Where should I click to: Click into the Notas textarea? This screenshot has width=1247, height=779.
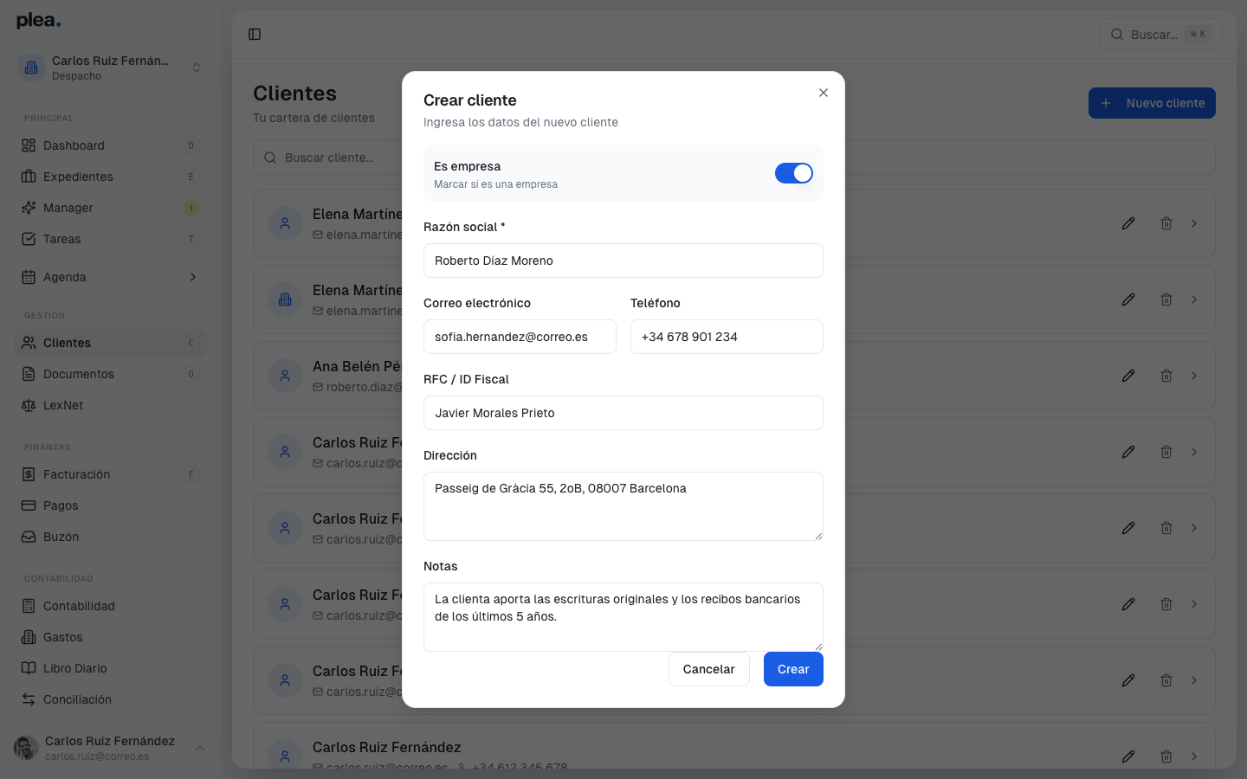[623, 617]
